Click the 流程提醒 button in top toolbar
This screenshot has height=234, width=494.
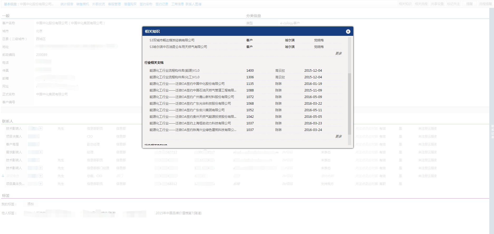click(x=485, y=4)
